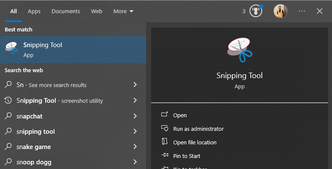Expand arrow for snapchat suggestion

[135, 116]
